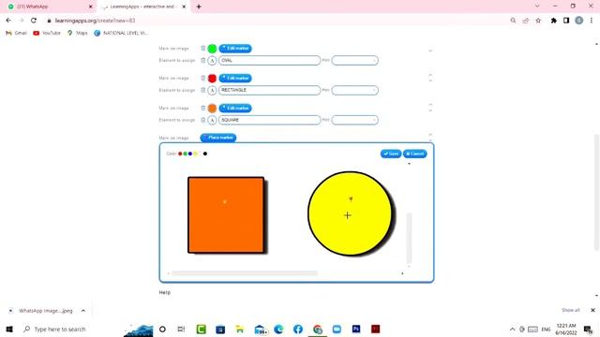Open the hint dropdown next to OVAL
This screenshot has width=600, height=337.
pyautogui.click(x=354, y=60)
